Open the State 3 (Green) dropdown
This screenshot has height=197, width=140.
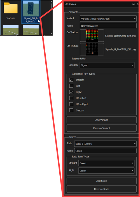click(x=105, y=144)
